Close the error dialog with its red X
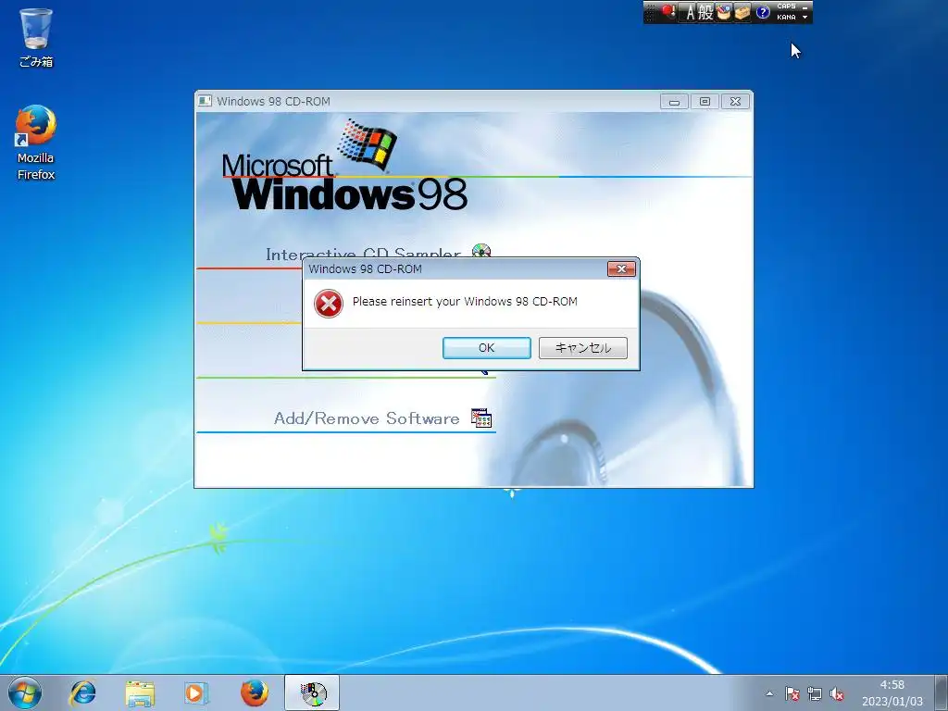Screen dimensions: 948x711 621,269
